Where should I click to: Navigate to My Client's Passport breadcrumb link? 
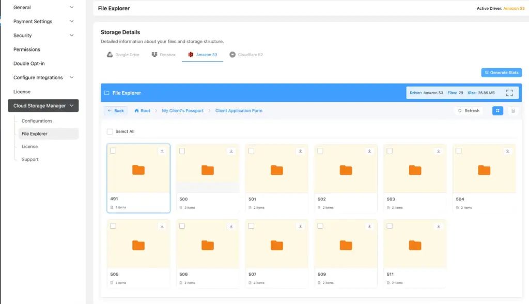(182, 110)
